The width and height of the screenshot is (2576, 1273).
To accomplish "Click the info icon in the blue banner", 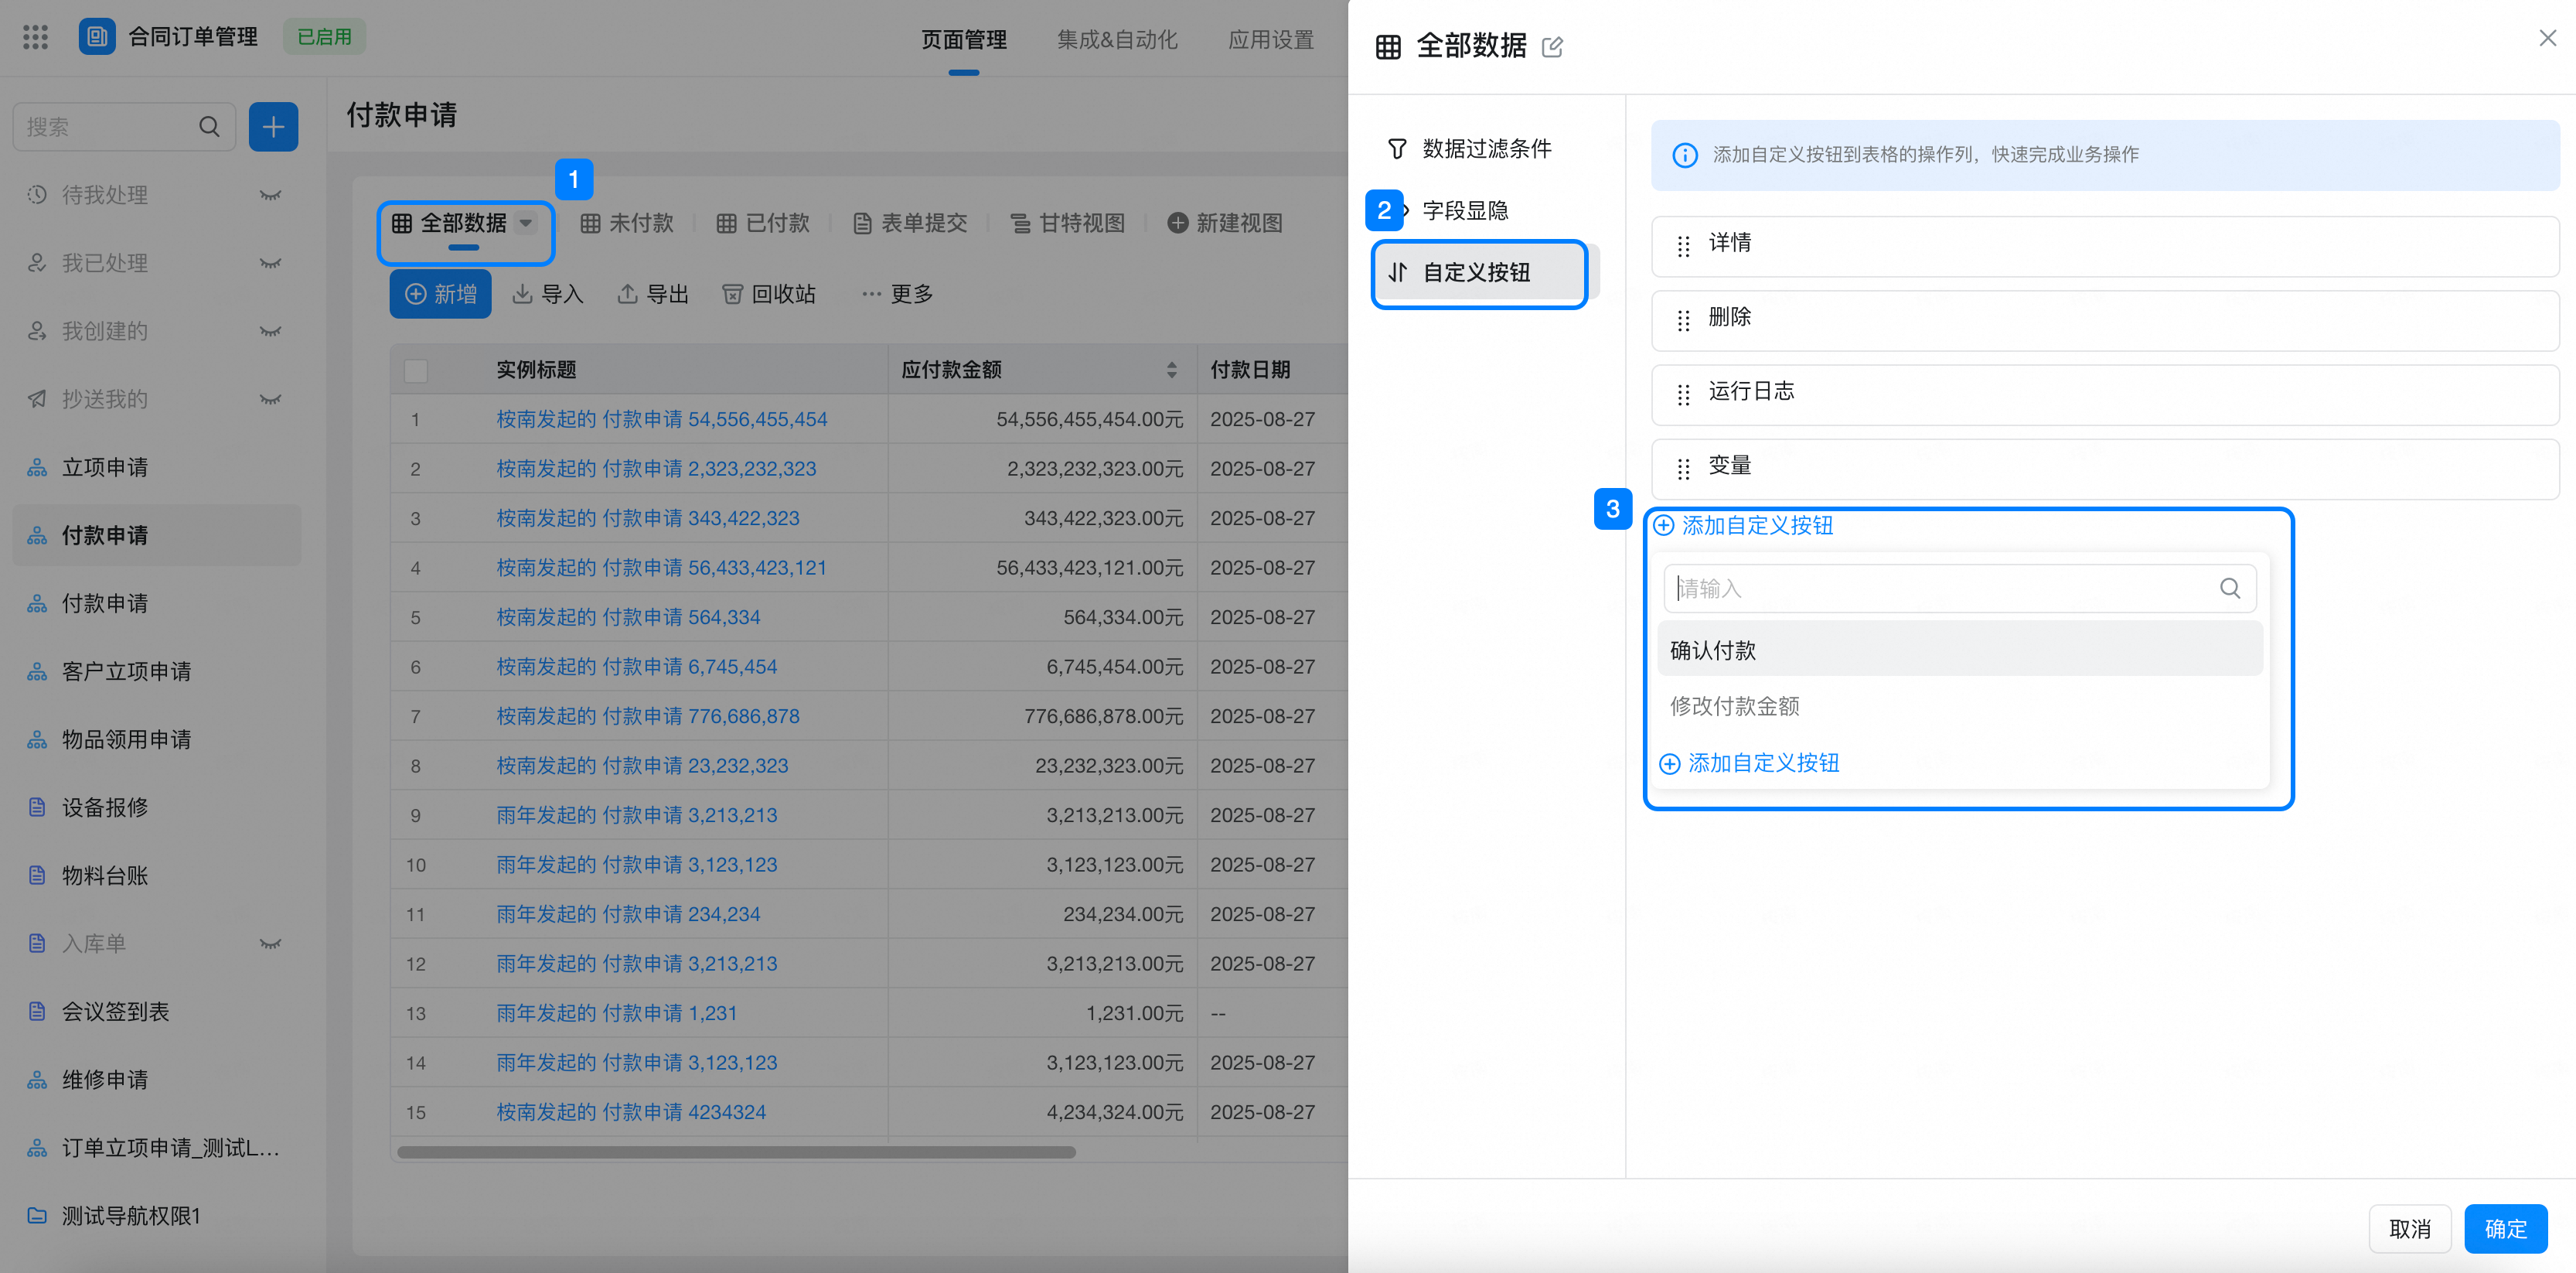I will point(1685,155).
